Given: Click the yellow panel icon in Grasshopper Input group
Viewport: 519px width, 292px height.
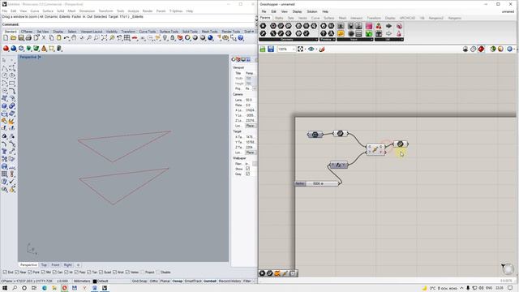Looking at the screenshot, I should 341,33.
